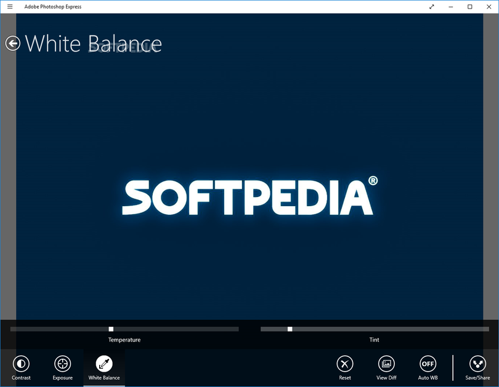499x387 pixels.
Task: Open the Save/Share options
Action: click(477, 364)
